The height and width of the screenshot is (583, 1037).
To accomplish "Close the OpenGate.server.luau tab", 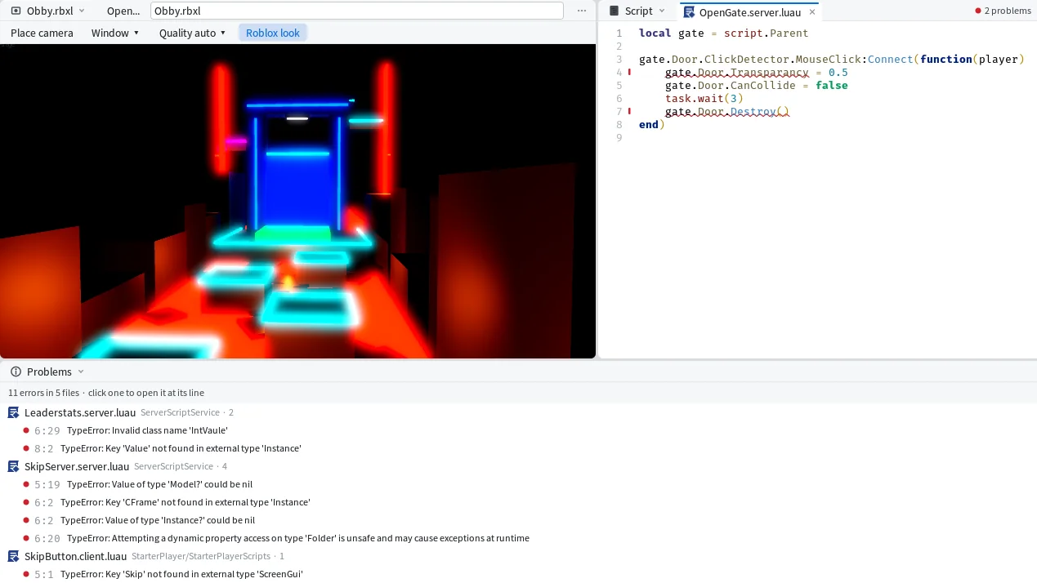I will 812,11.
